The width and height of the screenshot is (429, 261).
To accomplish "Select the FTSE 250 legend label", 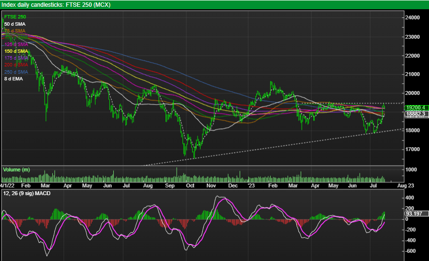I will 15,17.
